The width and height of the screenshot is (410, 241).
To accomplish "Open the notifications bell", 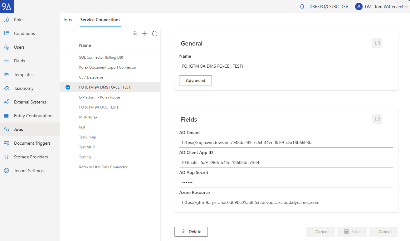I will [x=302, y=7].
